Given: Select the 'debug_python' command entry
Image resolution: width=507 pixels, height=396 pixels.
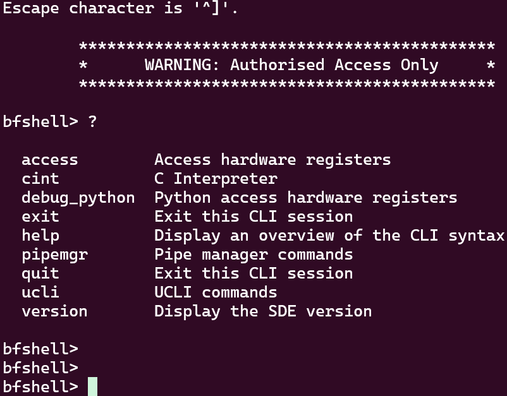Looking at the screenshot, I should point(78,198).
